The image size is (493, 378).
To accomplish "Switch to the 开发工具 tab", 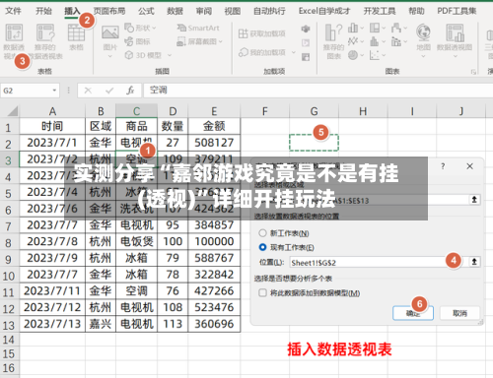I will coord(380,11).
